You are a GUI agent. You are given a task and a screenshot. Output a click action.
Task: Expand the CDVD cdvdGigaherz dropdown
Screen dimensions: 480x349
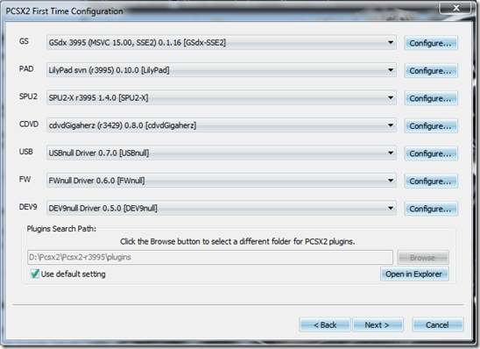coord(222,125)
